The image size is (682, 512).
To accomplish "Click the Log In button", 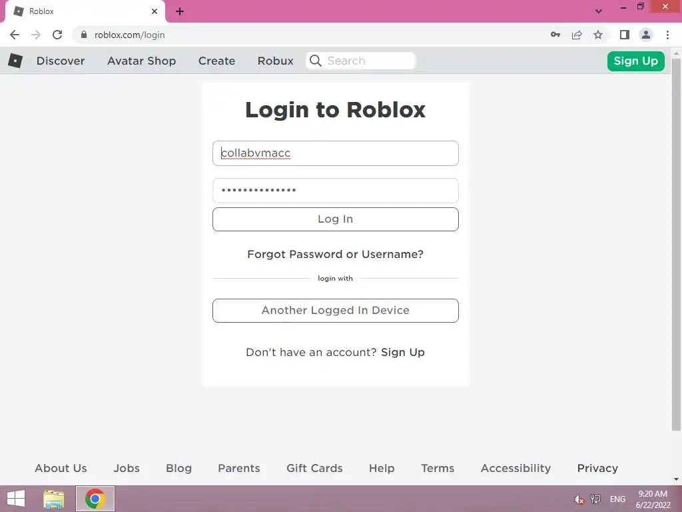I will coord(336,219).
